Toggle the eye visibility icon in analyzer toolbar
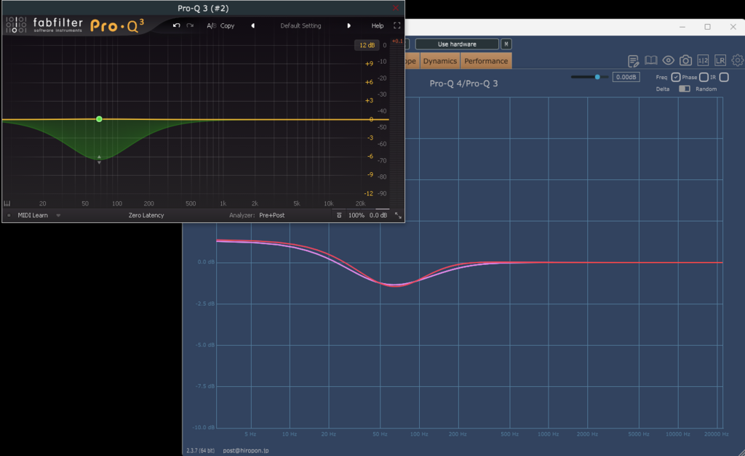 [x=668, y=60]
